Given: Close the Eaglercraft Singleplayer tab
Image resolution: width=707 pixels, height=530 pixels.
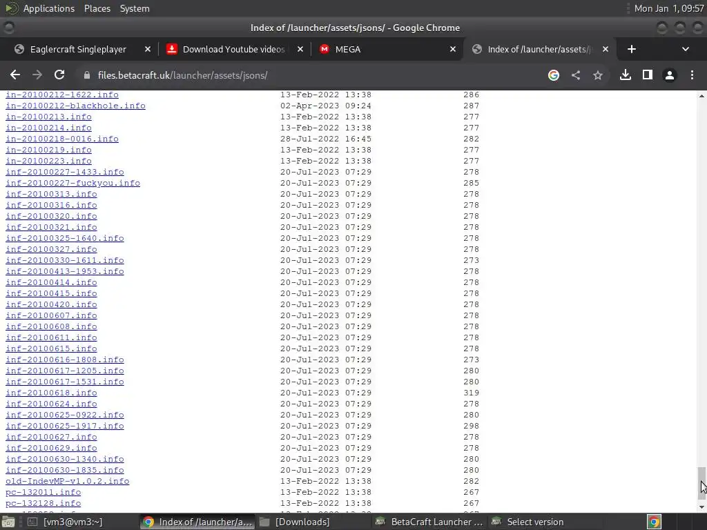Looking at the screenshot, I should (x=148, y=49).
